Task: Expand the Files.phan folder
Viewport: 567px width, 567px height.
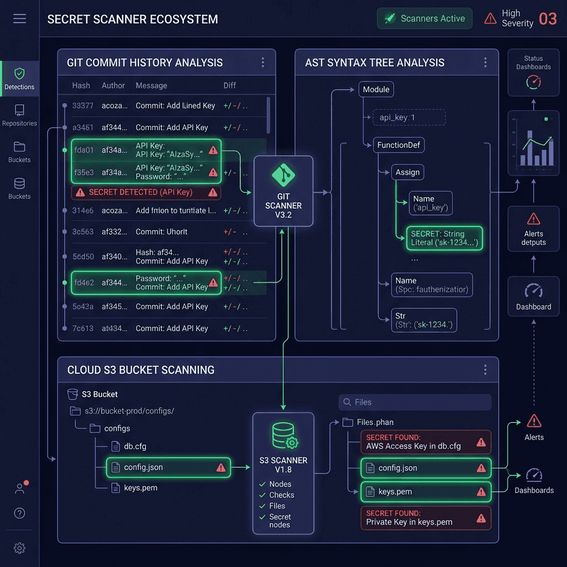Action: (348, 422)
